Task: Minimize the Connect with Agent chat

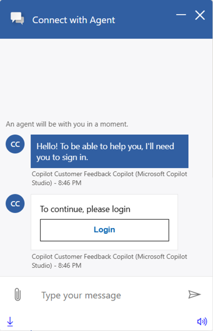Action: click(x=181, y=15)
